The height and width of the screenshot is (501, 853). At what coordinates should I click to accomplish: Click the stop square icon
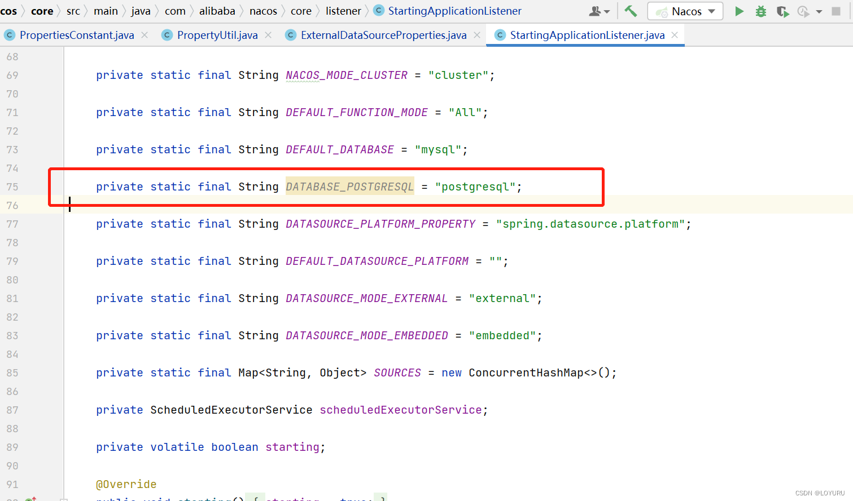[836, 11]
